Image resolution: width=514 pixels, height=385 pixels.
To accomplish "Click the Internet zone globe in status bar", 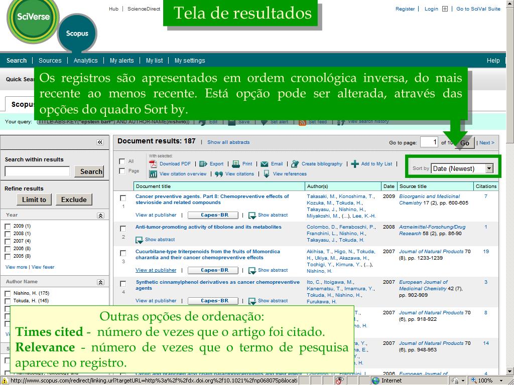I will click(375, 380).
